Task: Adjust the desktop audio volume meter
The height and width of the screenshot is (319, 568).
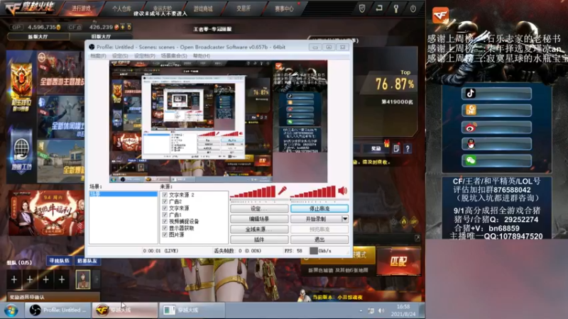Action: click(313, 191)
